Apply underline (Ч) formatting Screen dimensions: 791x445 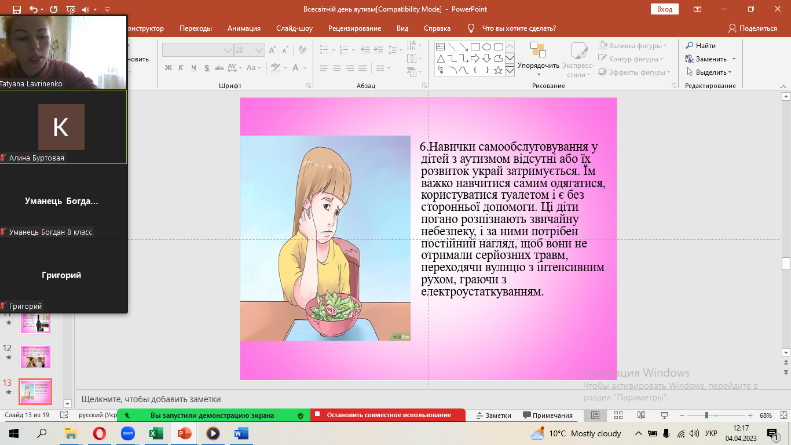[x=193, y=68]
